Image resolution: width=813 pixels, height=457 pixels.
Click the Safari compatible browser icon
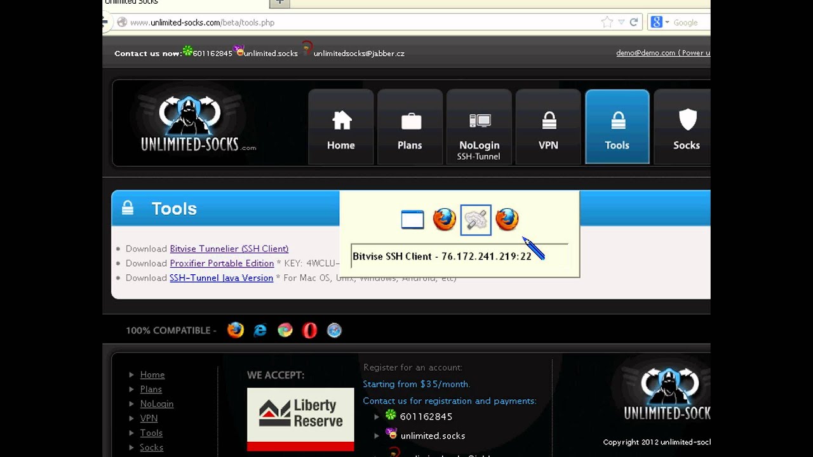coord(334,330)
